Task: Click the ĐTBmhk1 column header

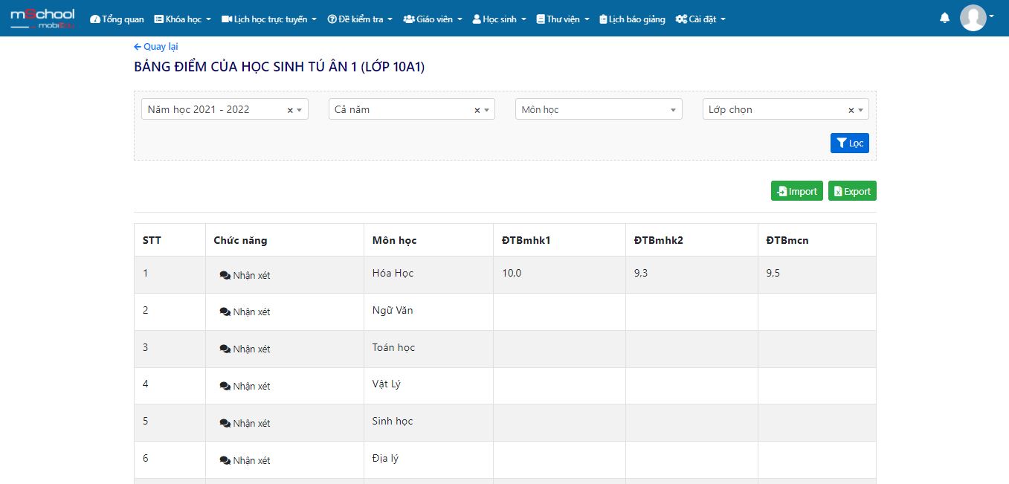Action: [559, 240]
